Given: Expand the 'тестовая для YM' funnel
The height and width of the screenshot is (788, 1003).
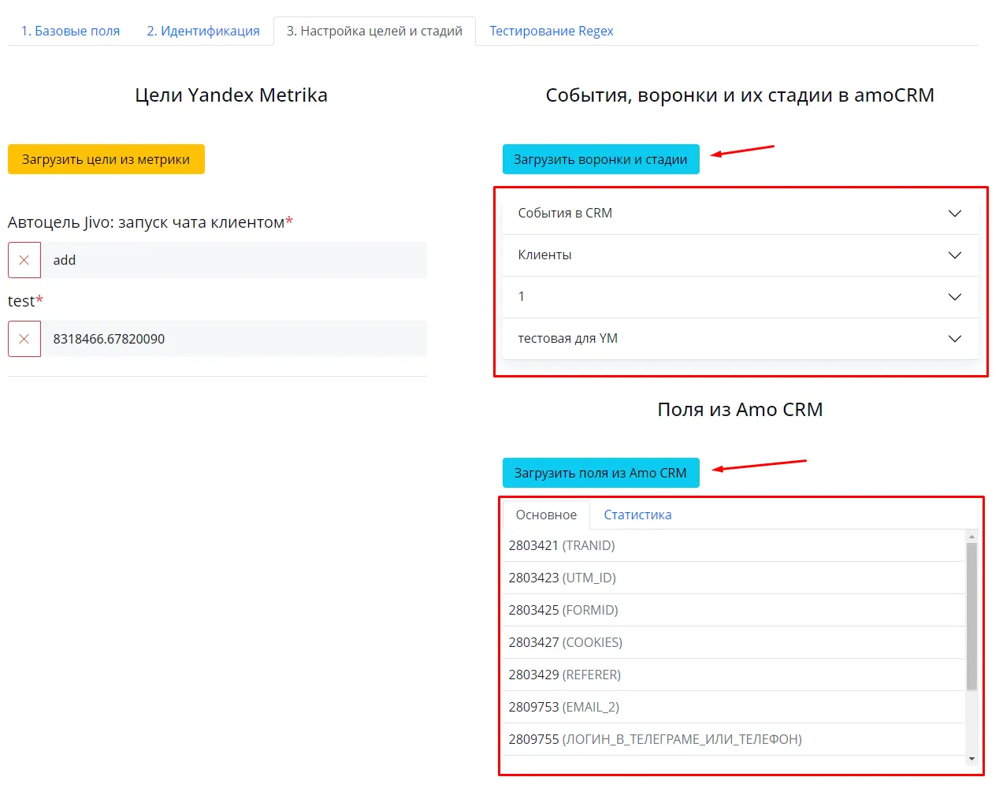Looking at the screenshot, I should click(741, 339).
